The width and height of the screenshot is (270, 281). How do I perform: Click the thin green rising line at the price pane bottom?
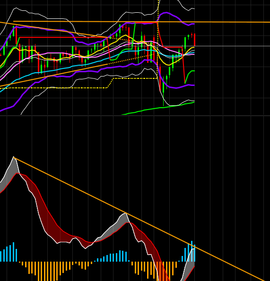pyautogui.click(x=158, y=108)
